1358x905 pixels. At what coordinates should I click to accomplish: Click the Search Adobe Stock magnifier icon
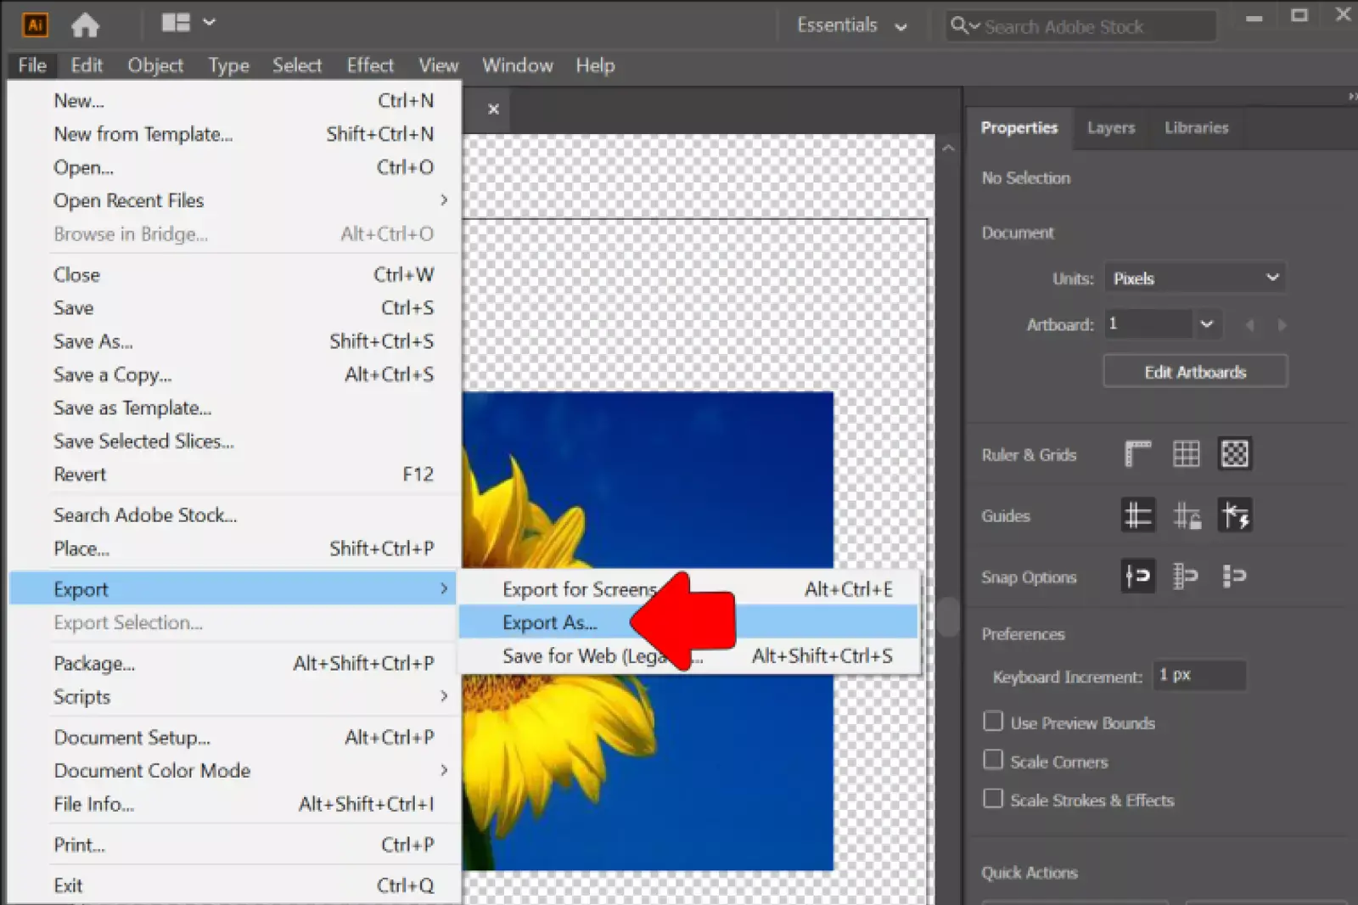[x=959, y=25]
